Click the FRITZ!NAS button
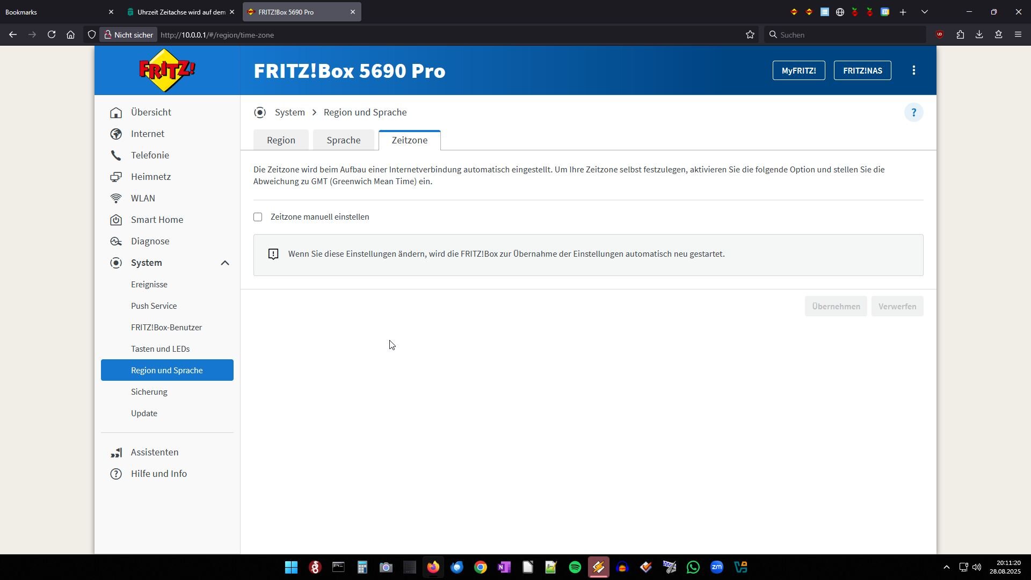 862,70
